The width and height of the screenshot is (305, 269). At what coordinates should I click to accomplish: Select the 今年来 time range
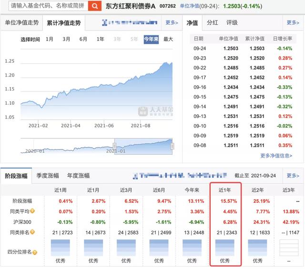click(x=151, y=40)
